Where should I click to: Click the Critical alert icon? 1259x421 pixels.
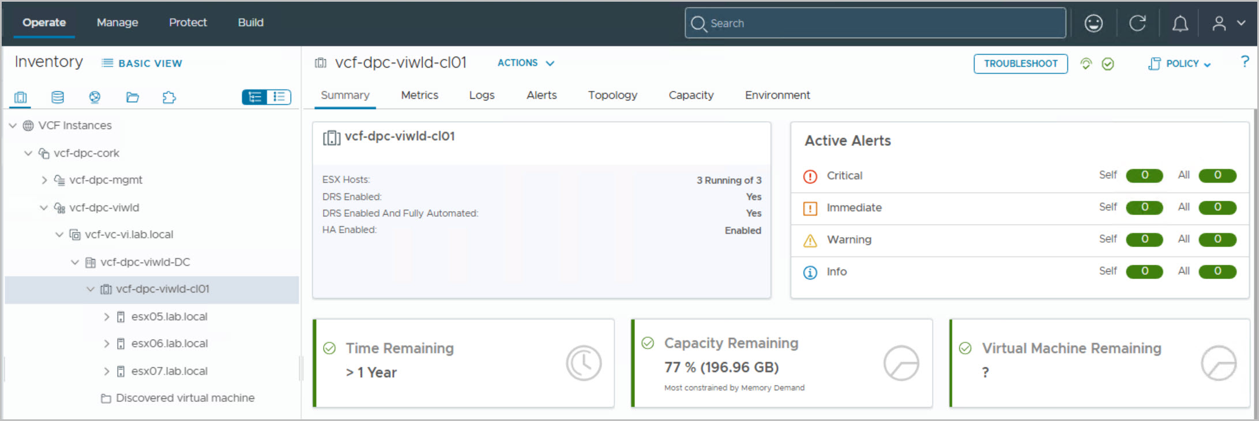point(810,176)
